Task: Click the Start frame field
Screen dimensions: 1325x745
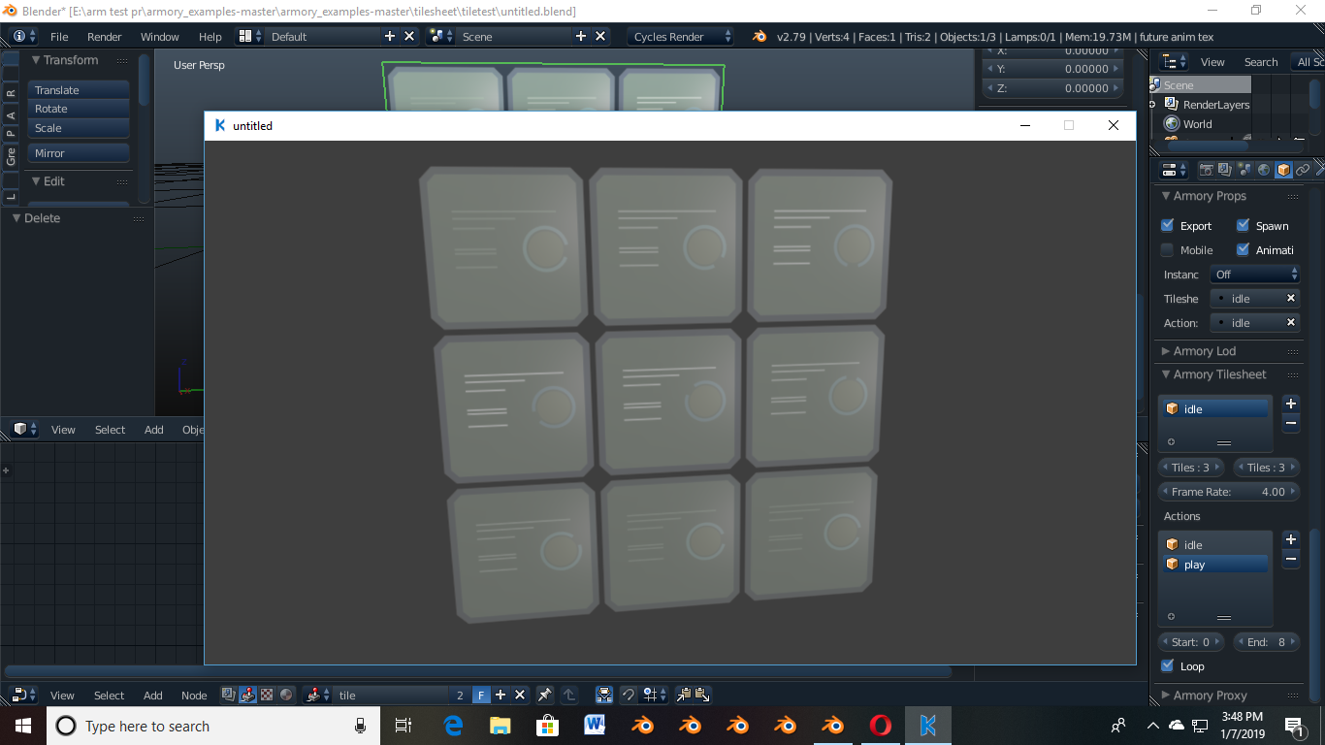Action: [1191, 642]
